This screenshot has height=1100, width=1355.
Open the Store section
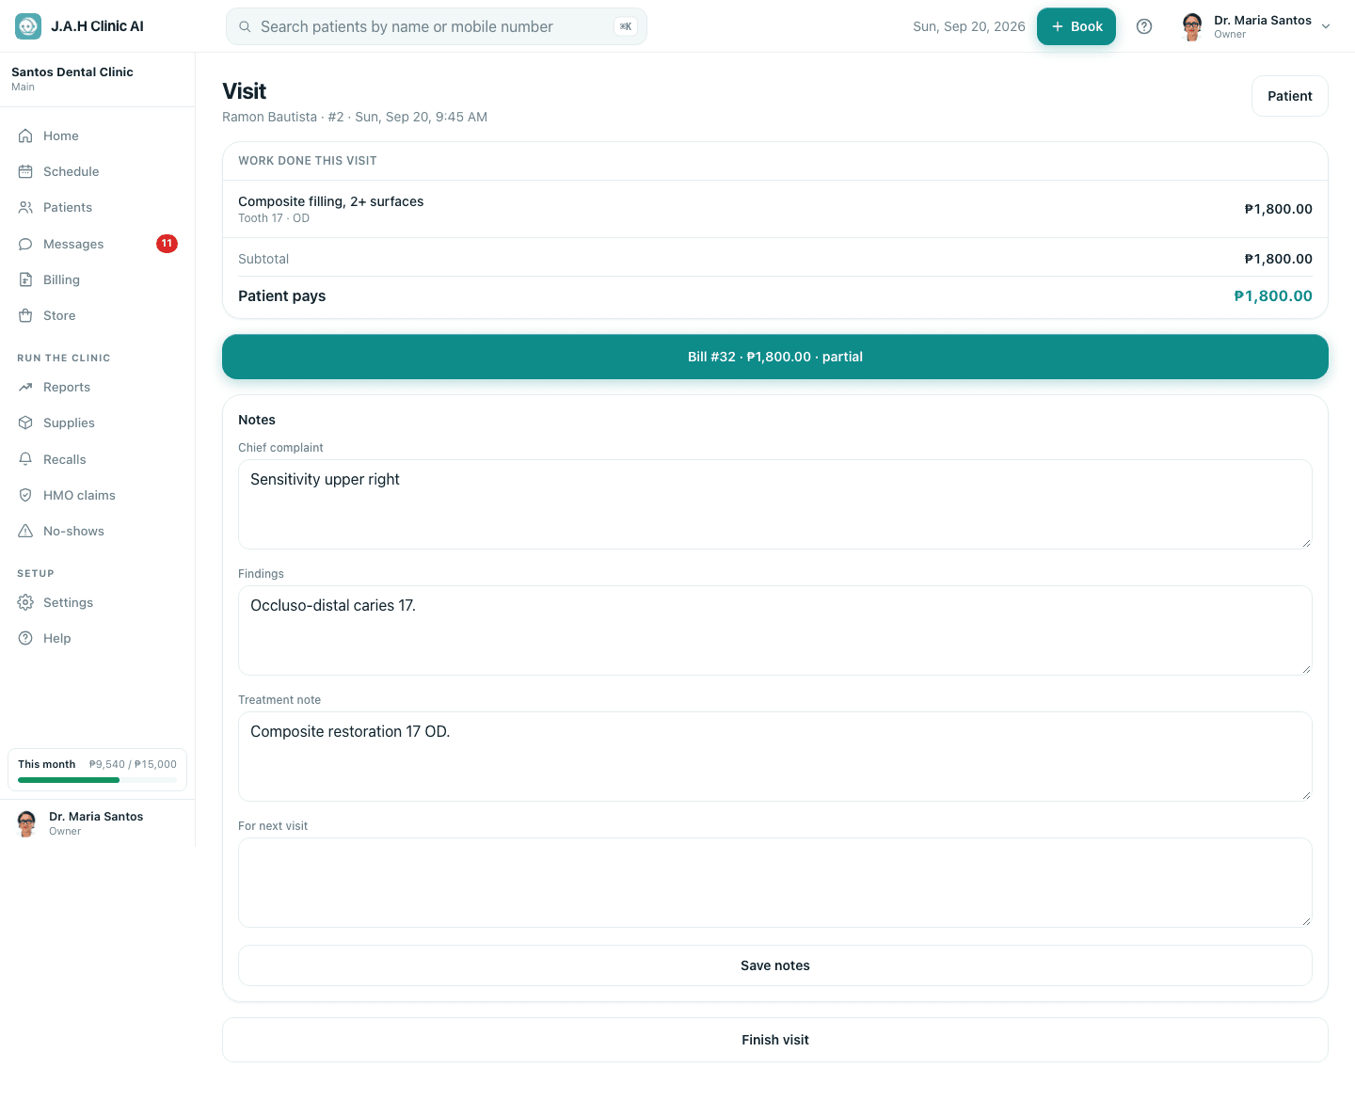[x=98, y=315]
